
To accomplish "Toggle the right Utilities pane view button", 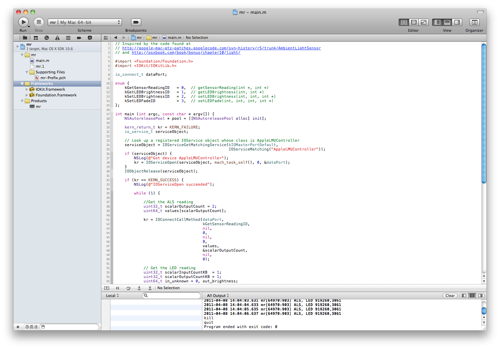I will pyautogui.click(x=457, y=22).
